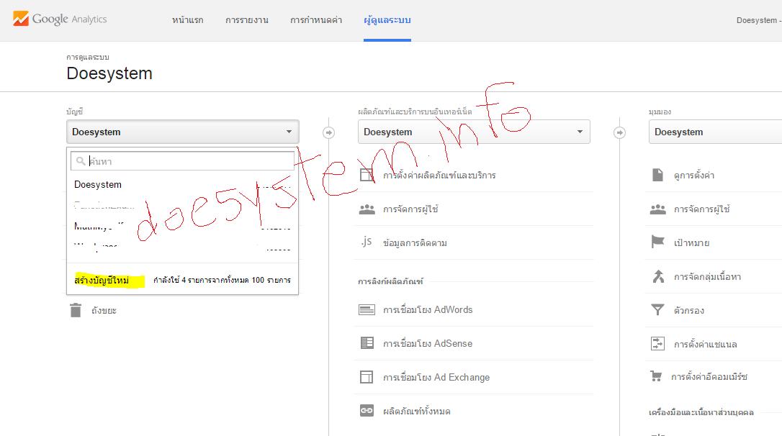The image size is (782, 436).
Task: Click the Ad Exchange linking icon
Action: (367, 377)
